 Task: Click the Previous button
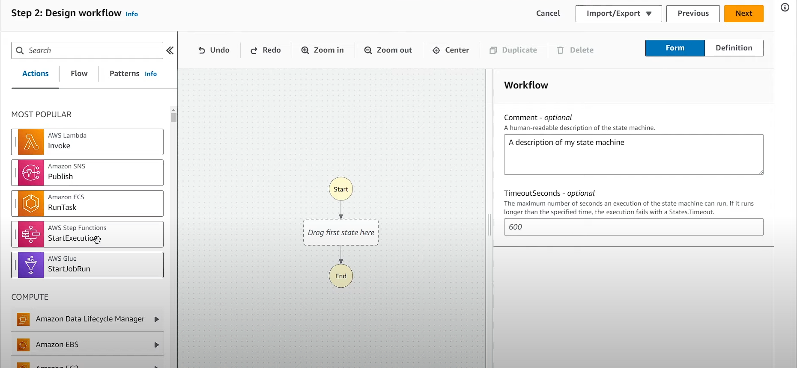693,14
